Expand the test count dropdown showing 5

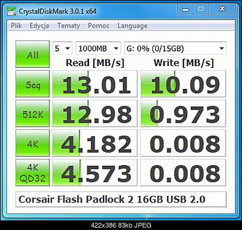[x=62, y=48]
